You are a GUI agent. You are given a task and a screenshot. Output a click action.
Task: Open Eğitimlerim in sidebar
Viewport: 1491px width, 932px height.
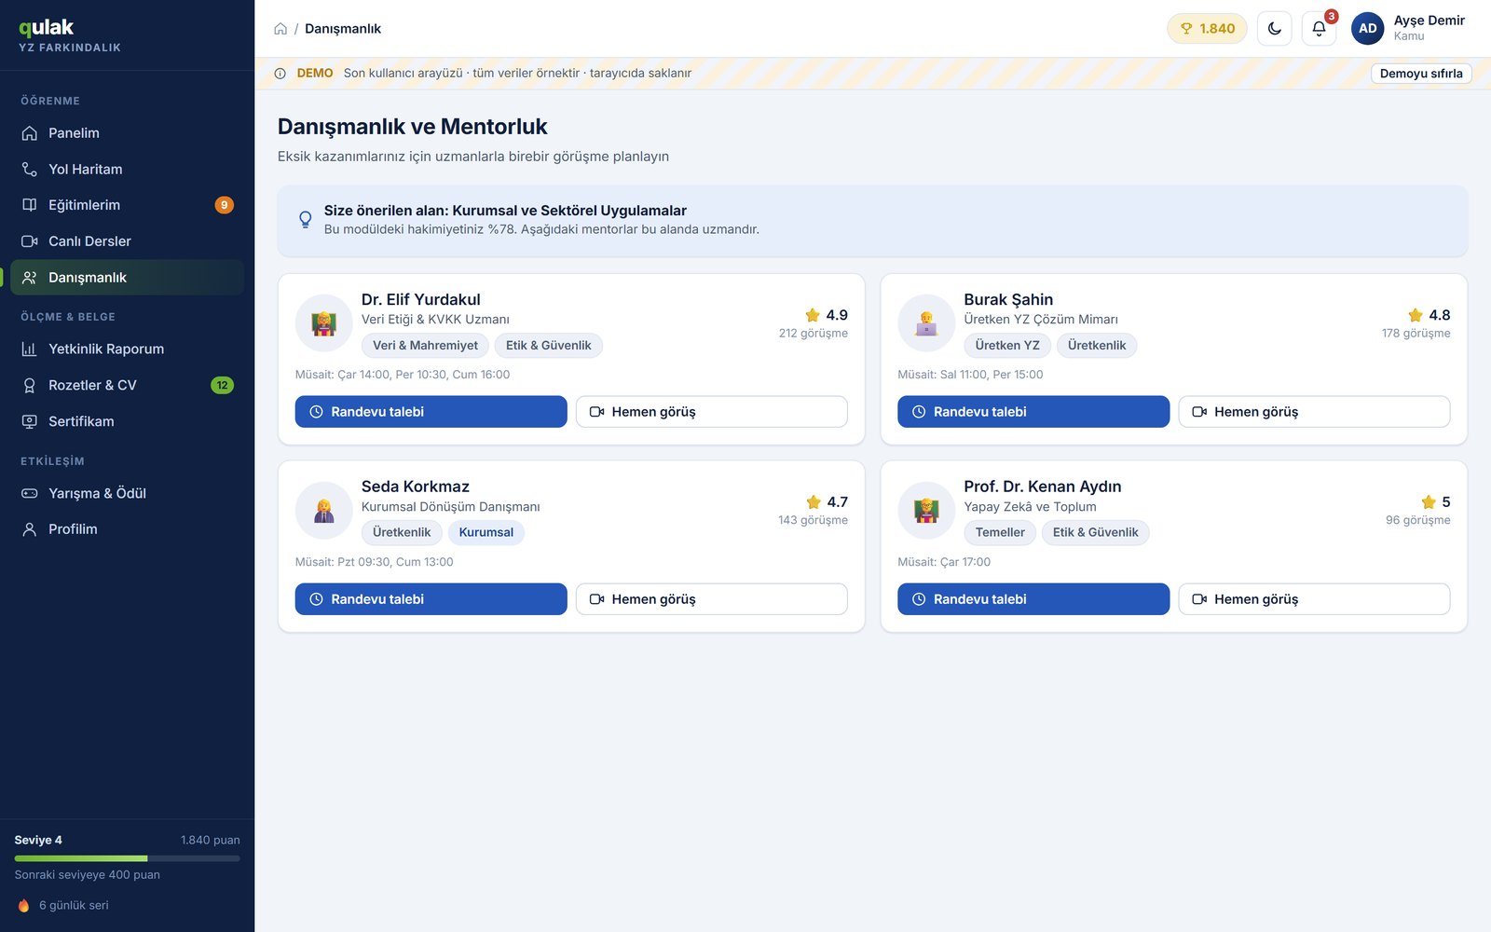coord(127,205)
